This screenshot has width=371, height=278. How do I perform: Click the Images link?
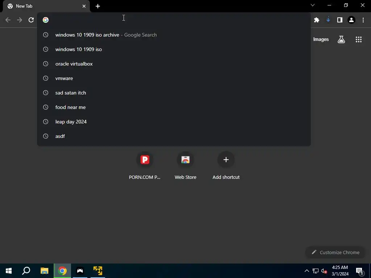[321, 39]
